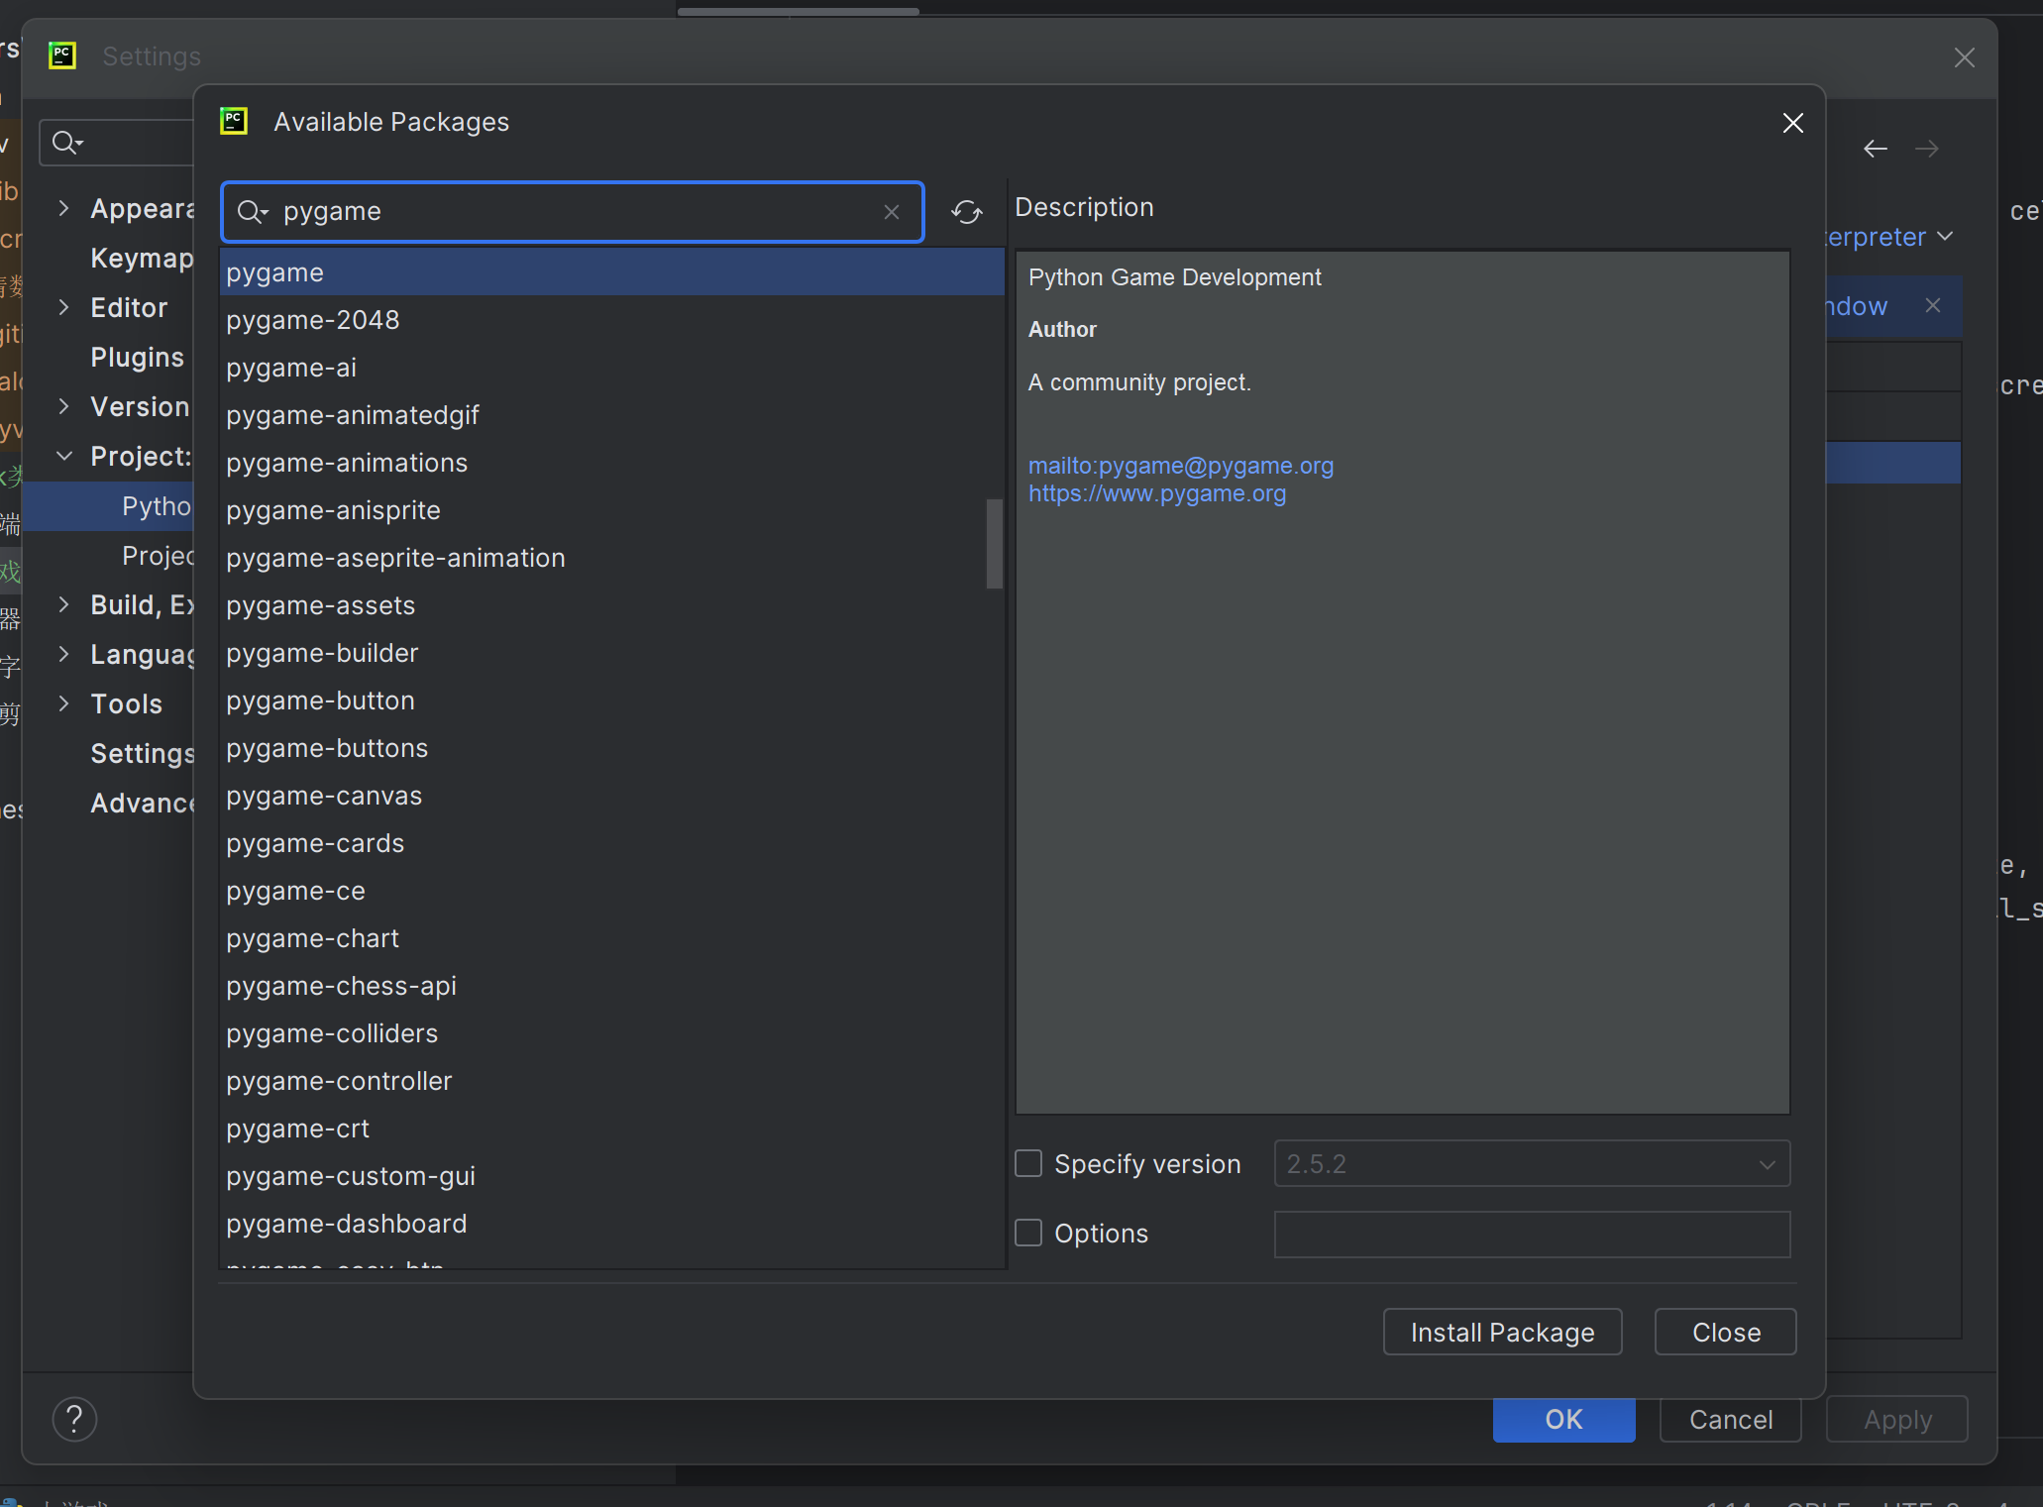Expand the Languages settings node
Viewport: 2043px width, 1507px height.
coord(64,654)
